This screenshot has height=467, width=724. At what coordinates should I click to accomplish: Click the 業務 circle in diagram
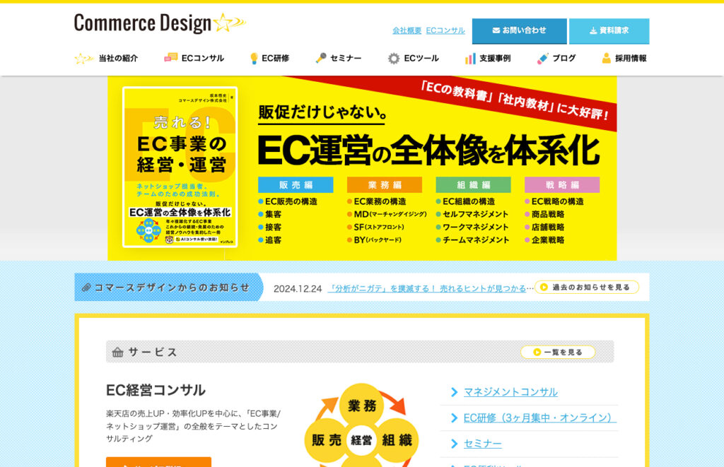pyautogui.click(x=362, y=406)
